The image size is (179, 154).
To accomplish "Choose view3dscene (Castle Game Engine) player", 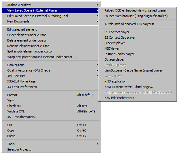I will tap(133, 70).
